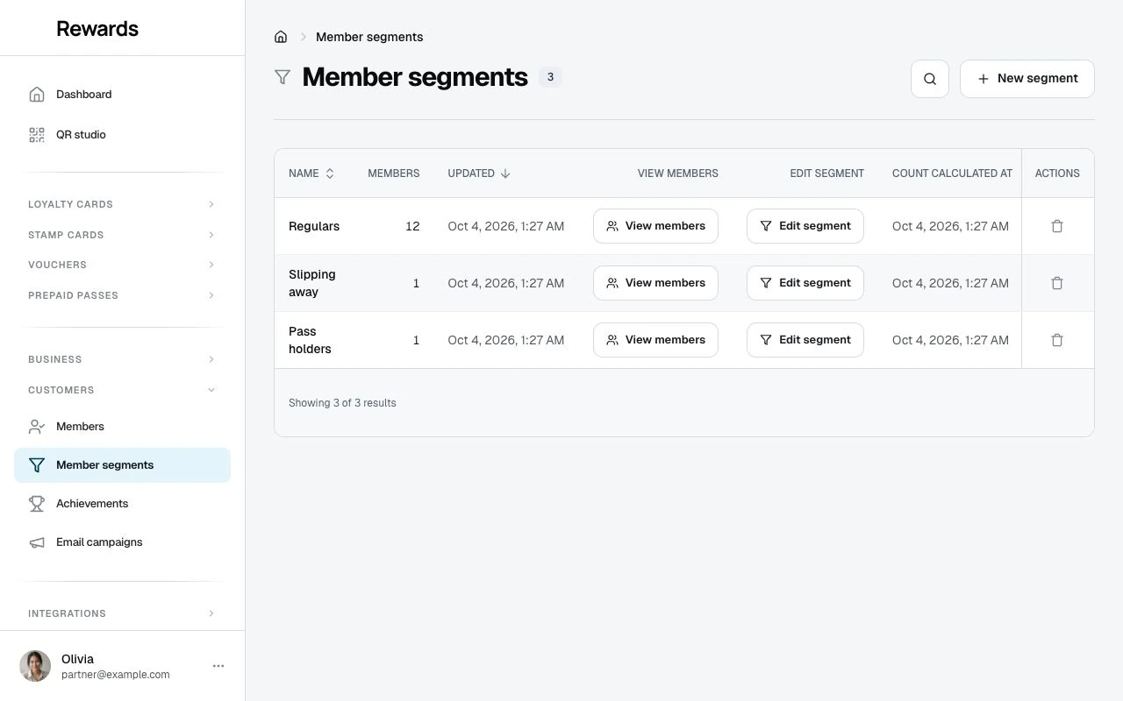Expand the Stamp Cards section
The height and width of the screenshot is (701, 1123).
[122, 235]
